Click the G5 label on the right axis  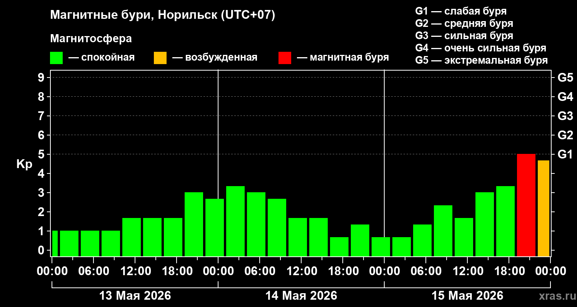565,78
